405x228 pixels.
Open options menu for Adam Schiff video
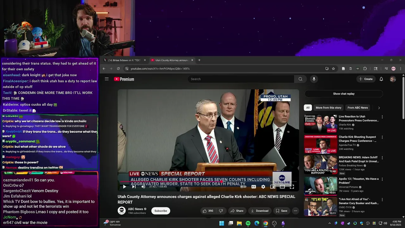pos(382,158)
